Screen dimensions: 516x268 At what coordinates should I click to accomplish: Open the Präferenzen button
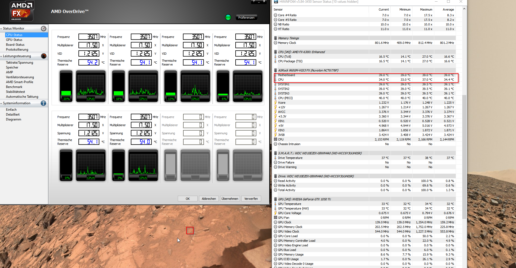pyautogui.click(x=246, y=18)
